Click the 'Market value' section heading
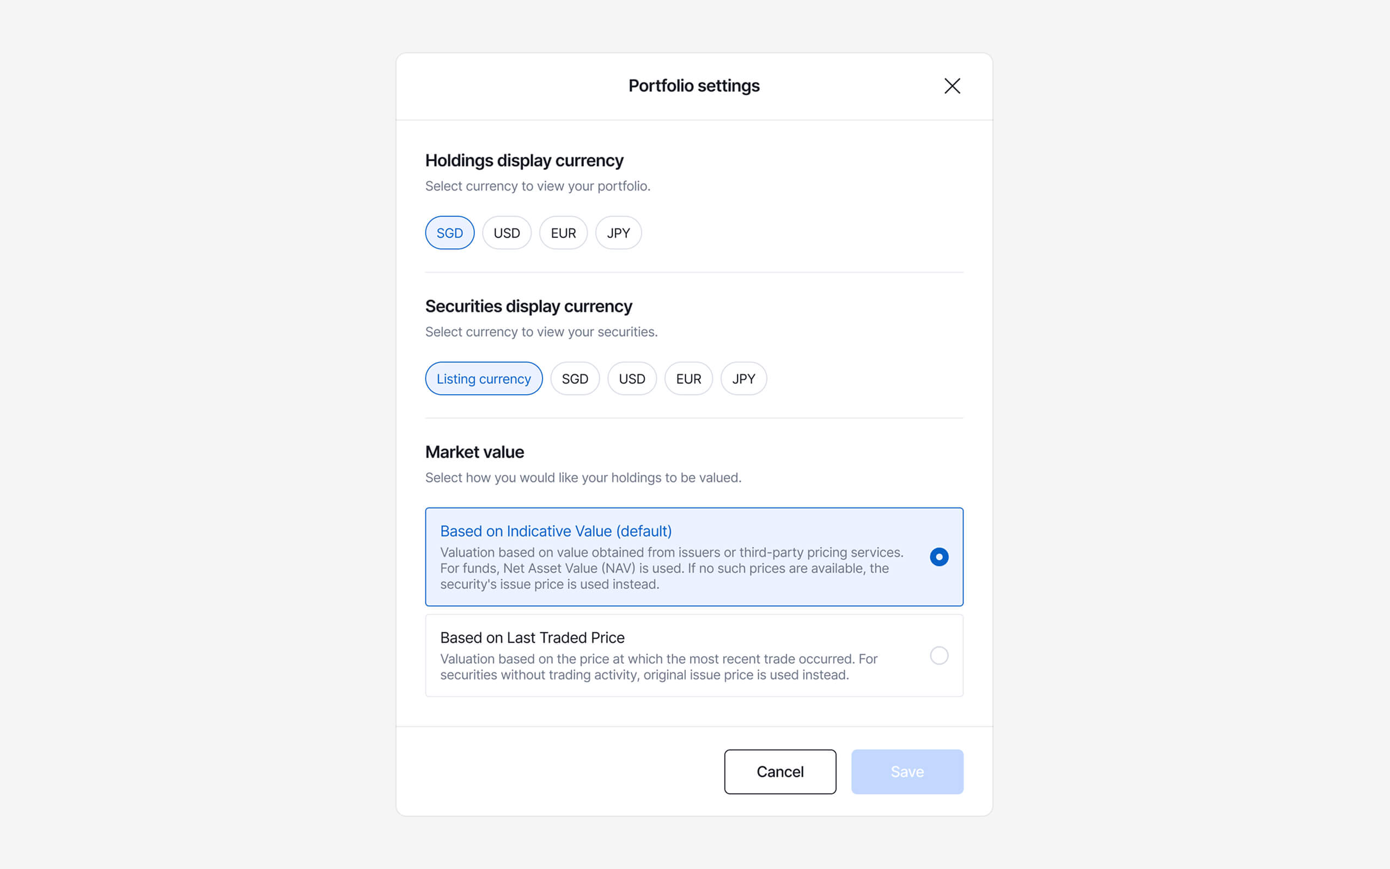 pyautogui.click(x=474, y=452)
